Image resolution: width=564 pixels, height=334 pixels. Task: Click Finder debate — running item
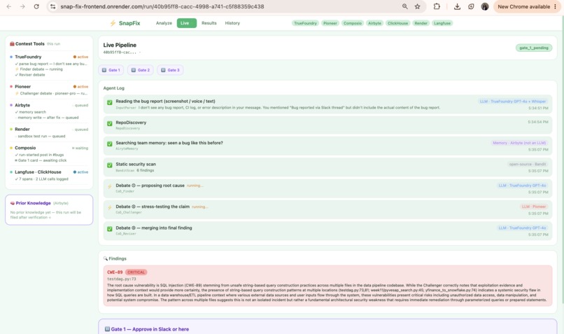click(39, 69)
